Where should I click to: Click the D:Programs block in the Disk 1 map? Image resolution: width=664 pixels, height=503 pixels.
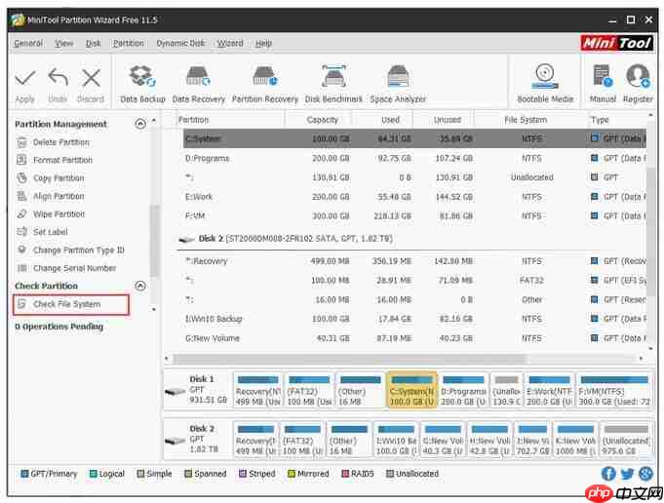coord(463,390)
